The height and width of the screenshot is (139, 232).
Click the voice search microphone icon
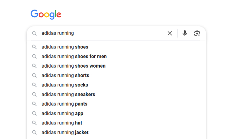point(185,33)
